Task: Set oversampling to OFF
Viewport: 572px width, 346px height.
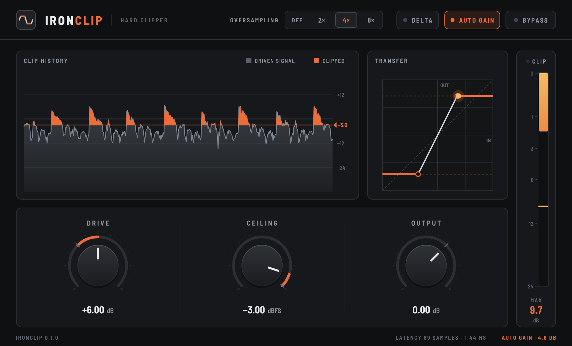Action: [x=297, y=20]
